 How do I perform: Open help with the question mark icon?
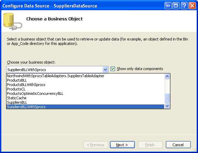184,6
